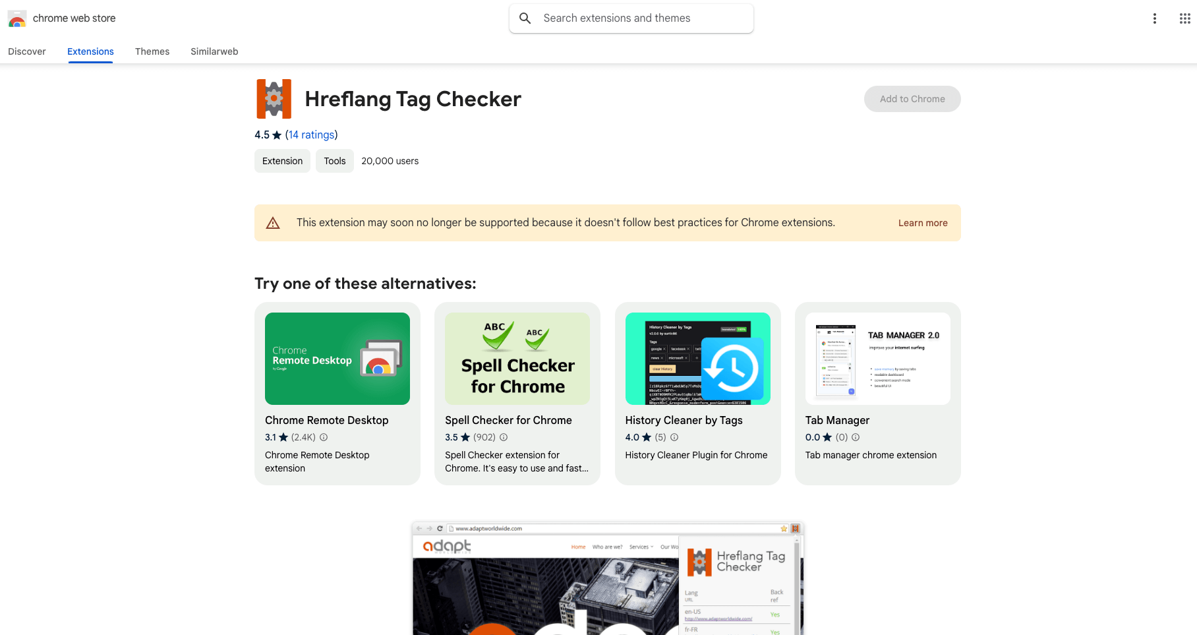Image resolution: width=1197 pixels, height=635 pixels.
Task: Open the Google apps grid icon
Action: (1184, 18)
